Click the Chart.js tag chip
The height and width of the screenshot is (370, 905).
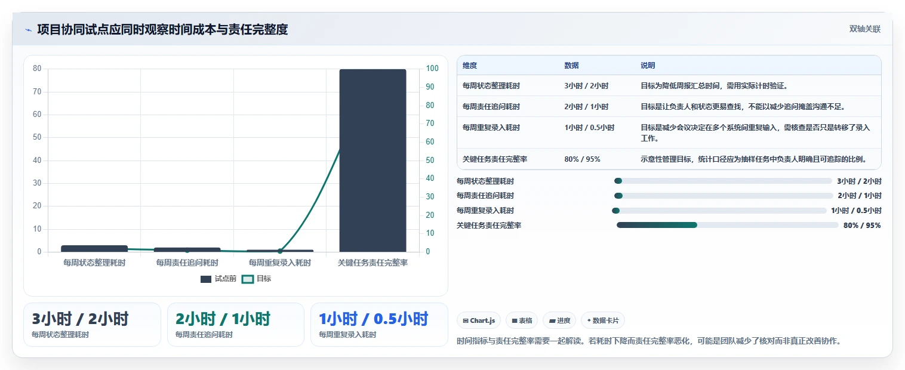(479, 320)
